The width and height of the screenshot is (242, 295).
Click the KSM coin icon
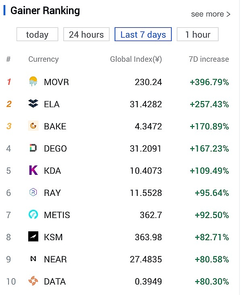tap(33, 237)
